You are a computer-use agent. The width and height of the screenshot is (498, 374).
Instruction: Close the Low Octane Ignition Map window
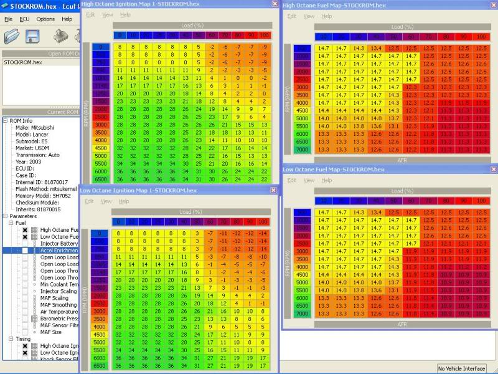pyautogui.click(x=273, y=190)
